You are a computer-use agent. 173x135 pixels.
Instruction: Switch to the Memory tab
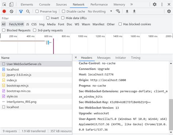tap(119, 4)
